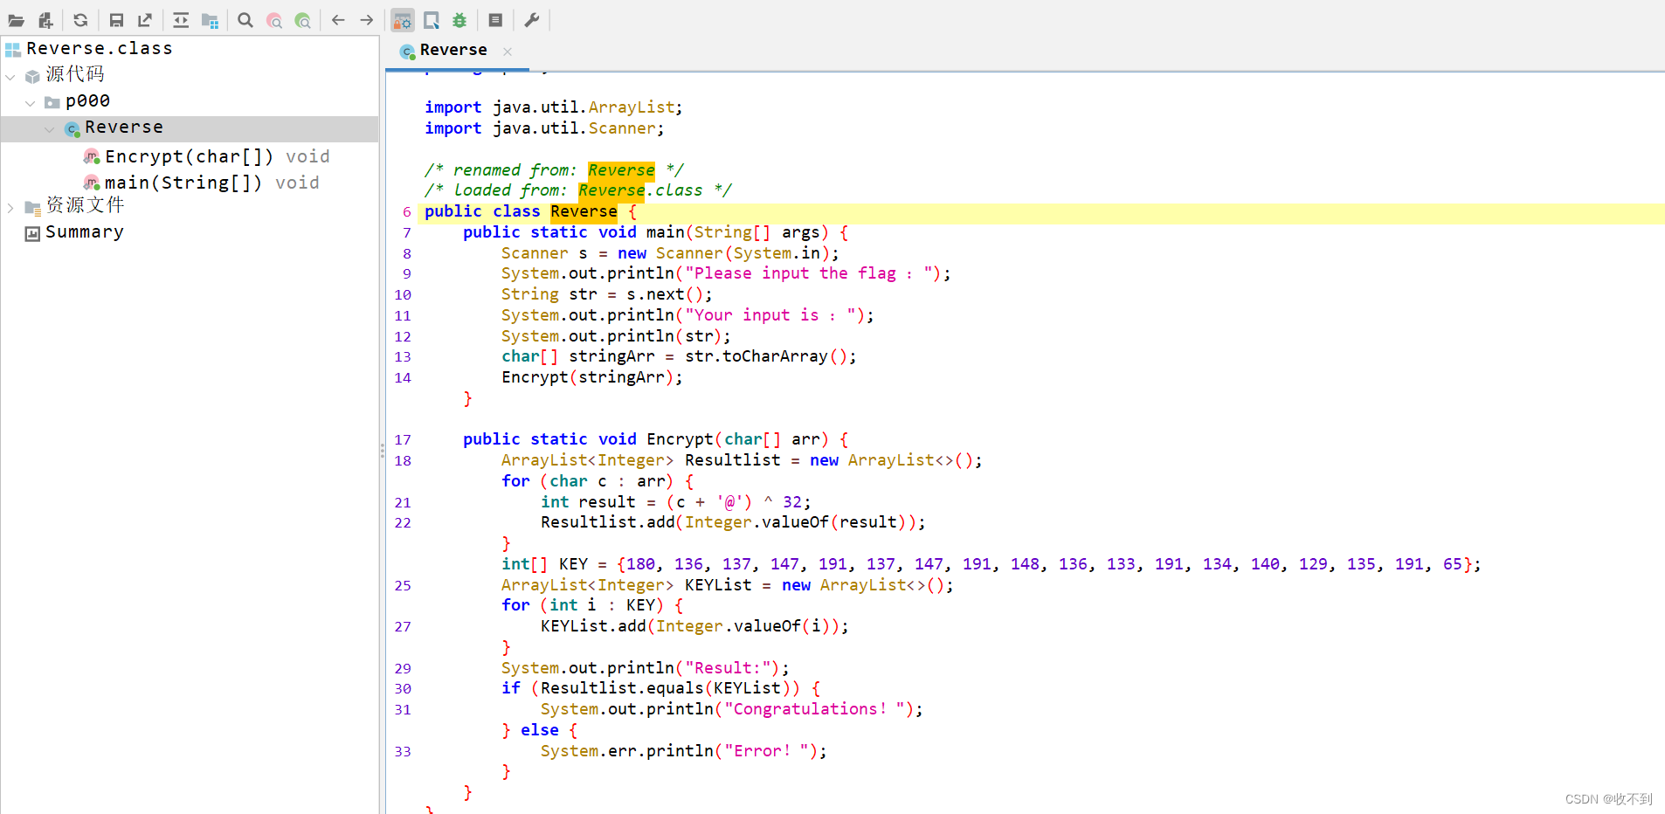Collapse the 源代码 tree node
Viewport: 1665px width, 814px height.
tap(10, 77)
